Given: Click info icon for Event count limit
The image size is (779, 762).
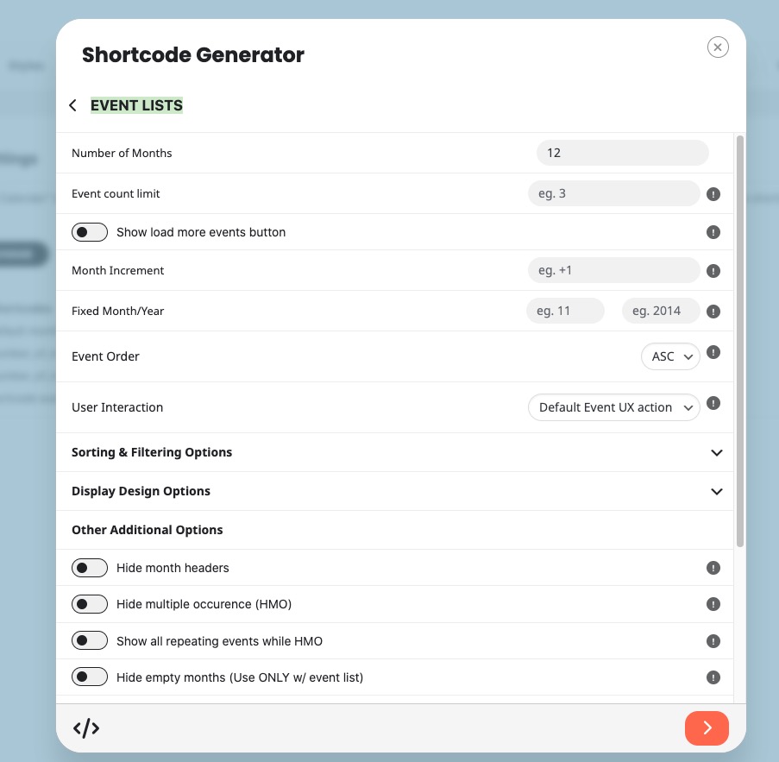Looking at the screenshot, I should [713, 194].
